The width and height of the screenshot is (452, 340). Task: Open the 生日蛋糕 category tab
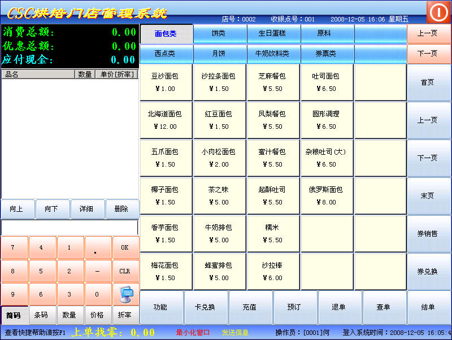[273, 34]
